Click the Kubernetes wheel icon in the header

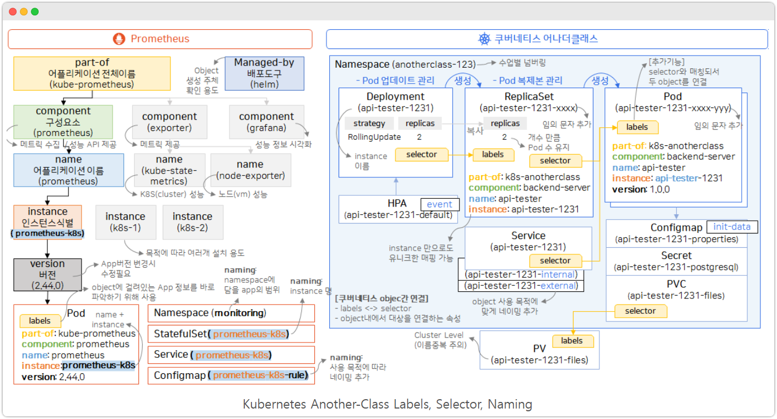coord(484,39)
